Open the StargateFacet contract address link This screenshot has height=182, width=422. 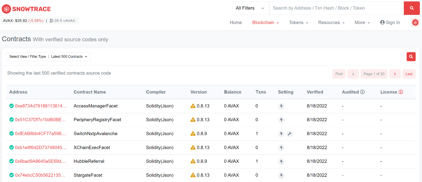point(41,175)
